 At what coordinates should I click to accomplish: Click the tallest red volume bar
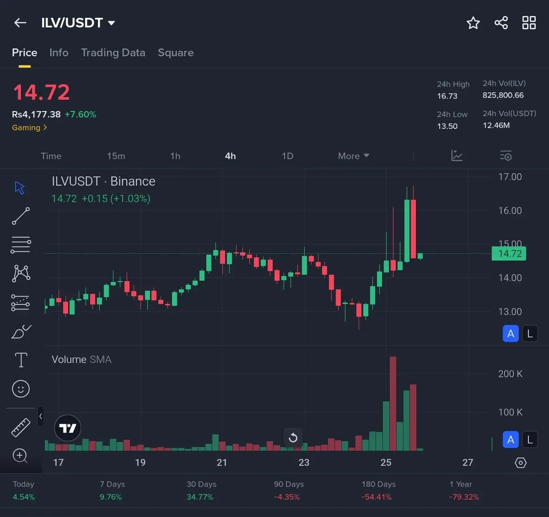[x=393, y=404]
